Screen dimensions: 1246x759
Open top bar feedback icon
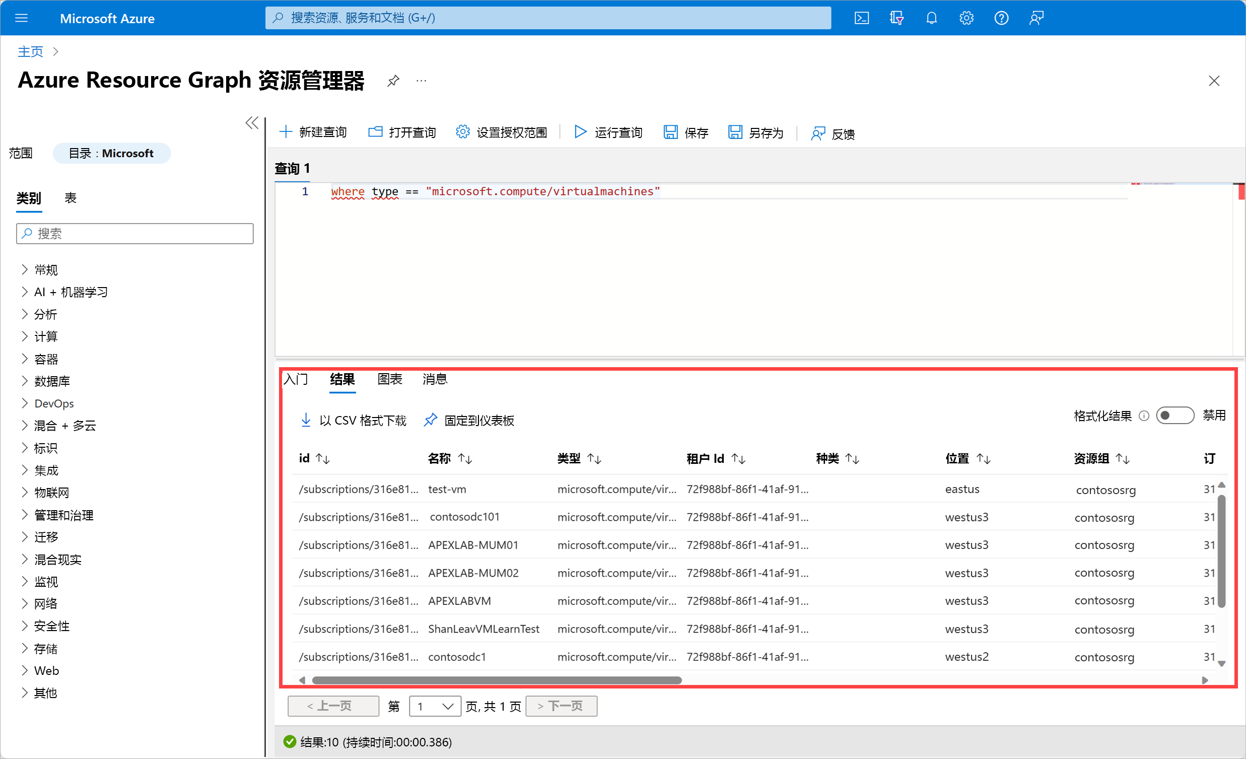point(1036,18)
